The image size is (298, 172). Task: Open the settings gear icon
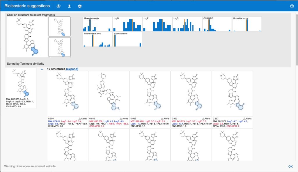[79, 6]
